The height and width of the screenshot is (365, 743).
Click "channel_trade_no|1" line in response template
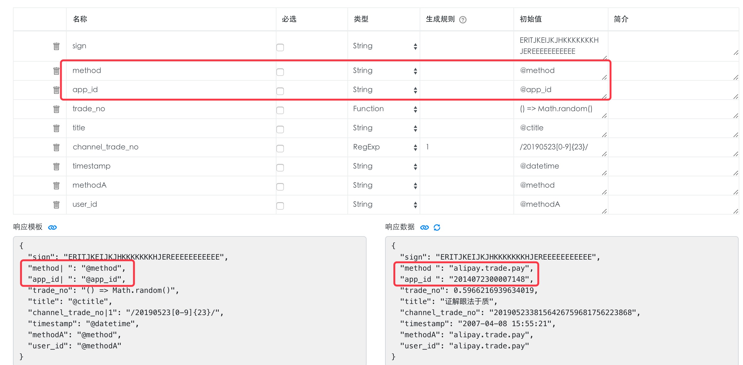click(x=126, y=313)
